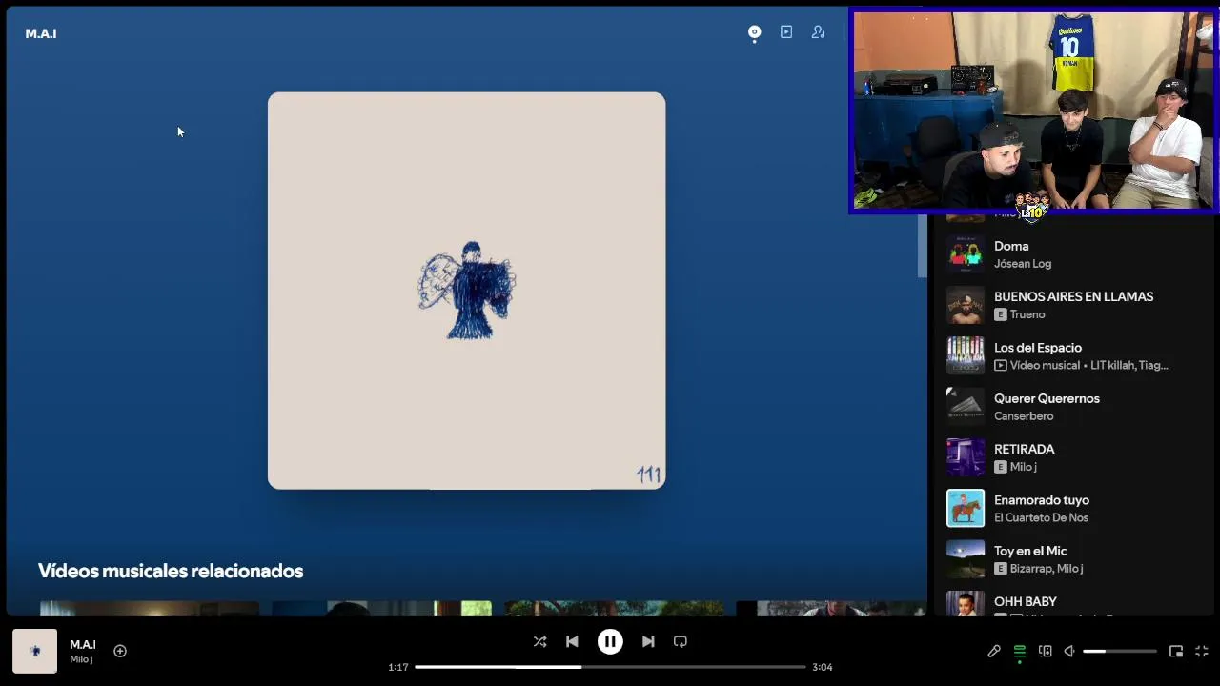Seek within the song progress bar
The height and width of the screenshot is (686, 1220).
pyautogui.click(x=610, y=667)
